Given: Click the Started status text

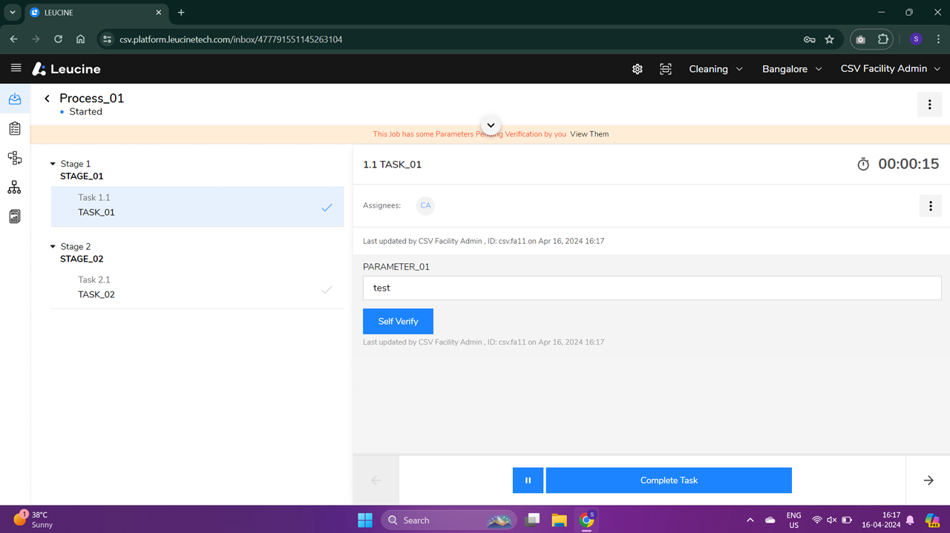Looking at the screenshot, I should (x=85, y=112).
